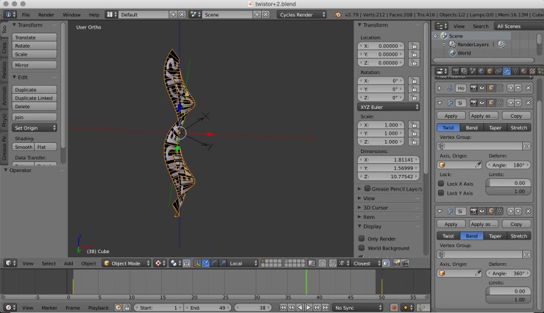Viewport: 544px width, 313px height.
Task: Play the animation forward
Action: click(308, 308)
